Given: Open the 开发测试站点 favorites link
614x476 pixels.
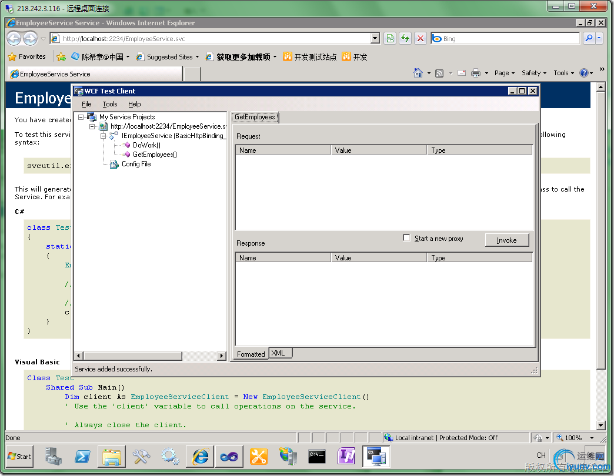Looking at the screenshot, I should (x=309, y=57).
